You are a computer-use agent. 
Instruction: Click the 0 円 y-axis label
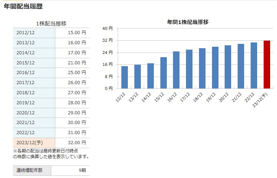tap(108, 89)
